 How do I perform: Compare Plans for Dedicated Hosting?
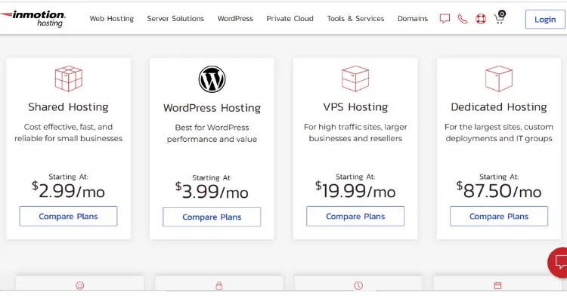coord(499,217)
